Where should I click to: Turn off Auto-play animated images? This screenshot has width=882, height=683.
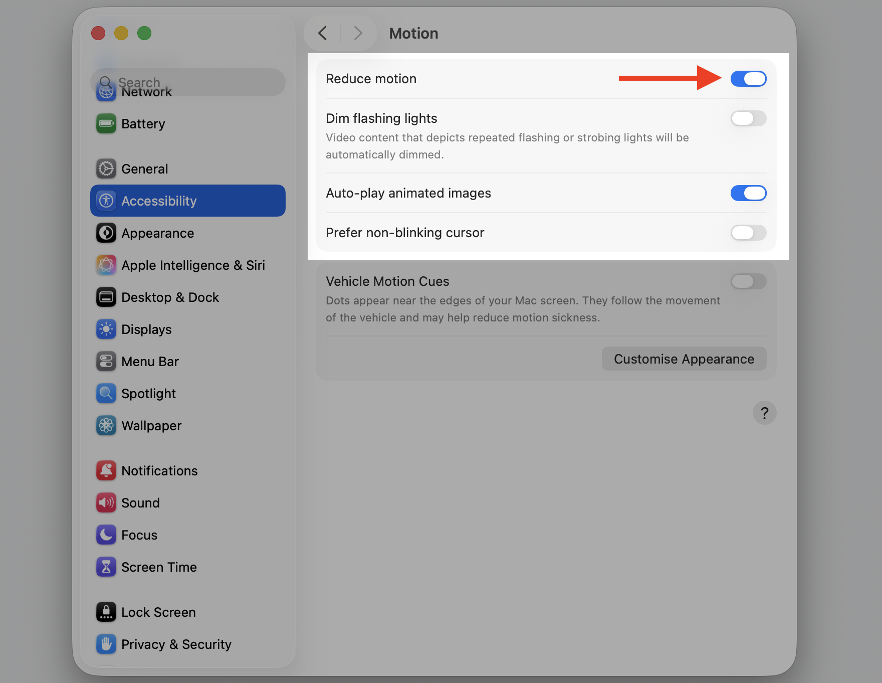[x=748, y=193]
